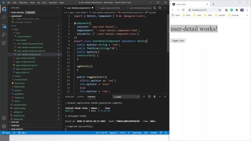The width and height of the screenshot is (251, 141).
Task: Open the File menu
Action: point(9,3)
